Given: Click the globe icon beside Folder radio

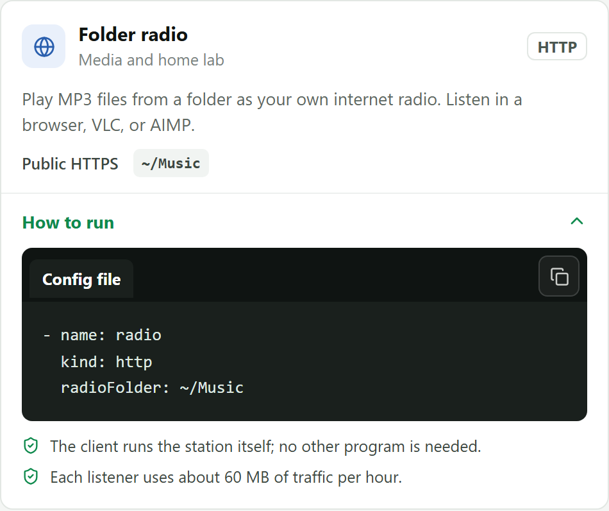Looking at the screenshot, I should pos(44,47).
